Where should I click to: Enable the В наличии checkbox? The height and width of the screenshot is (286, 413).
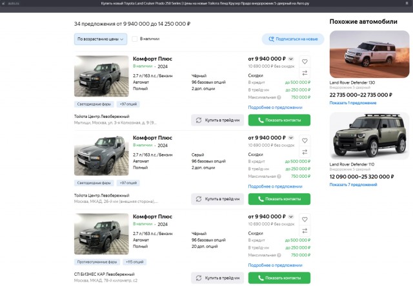tap(135, 39)
